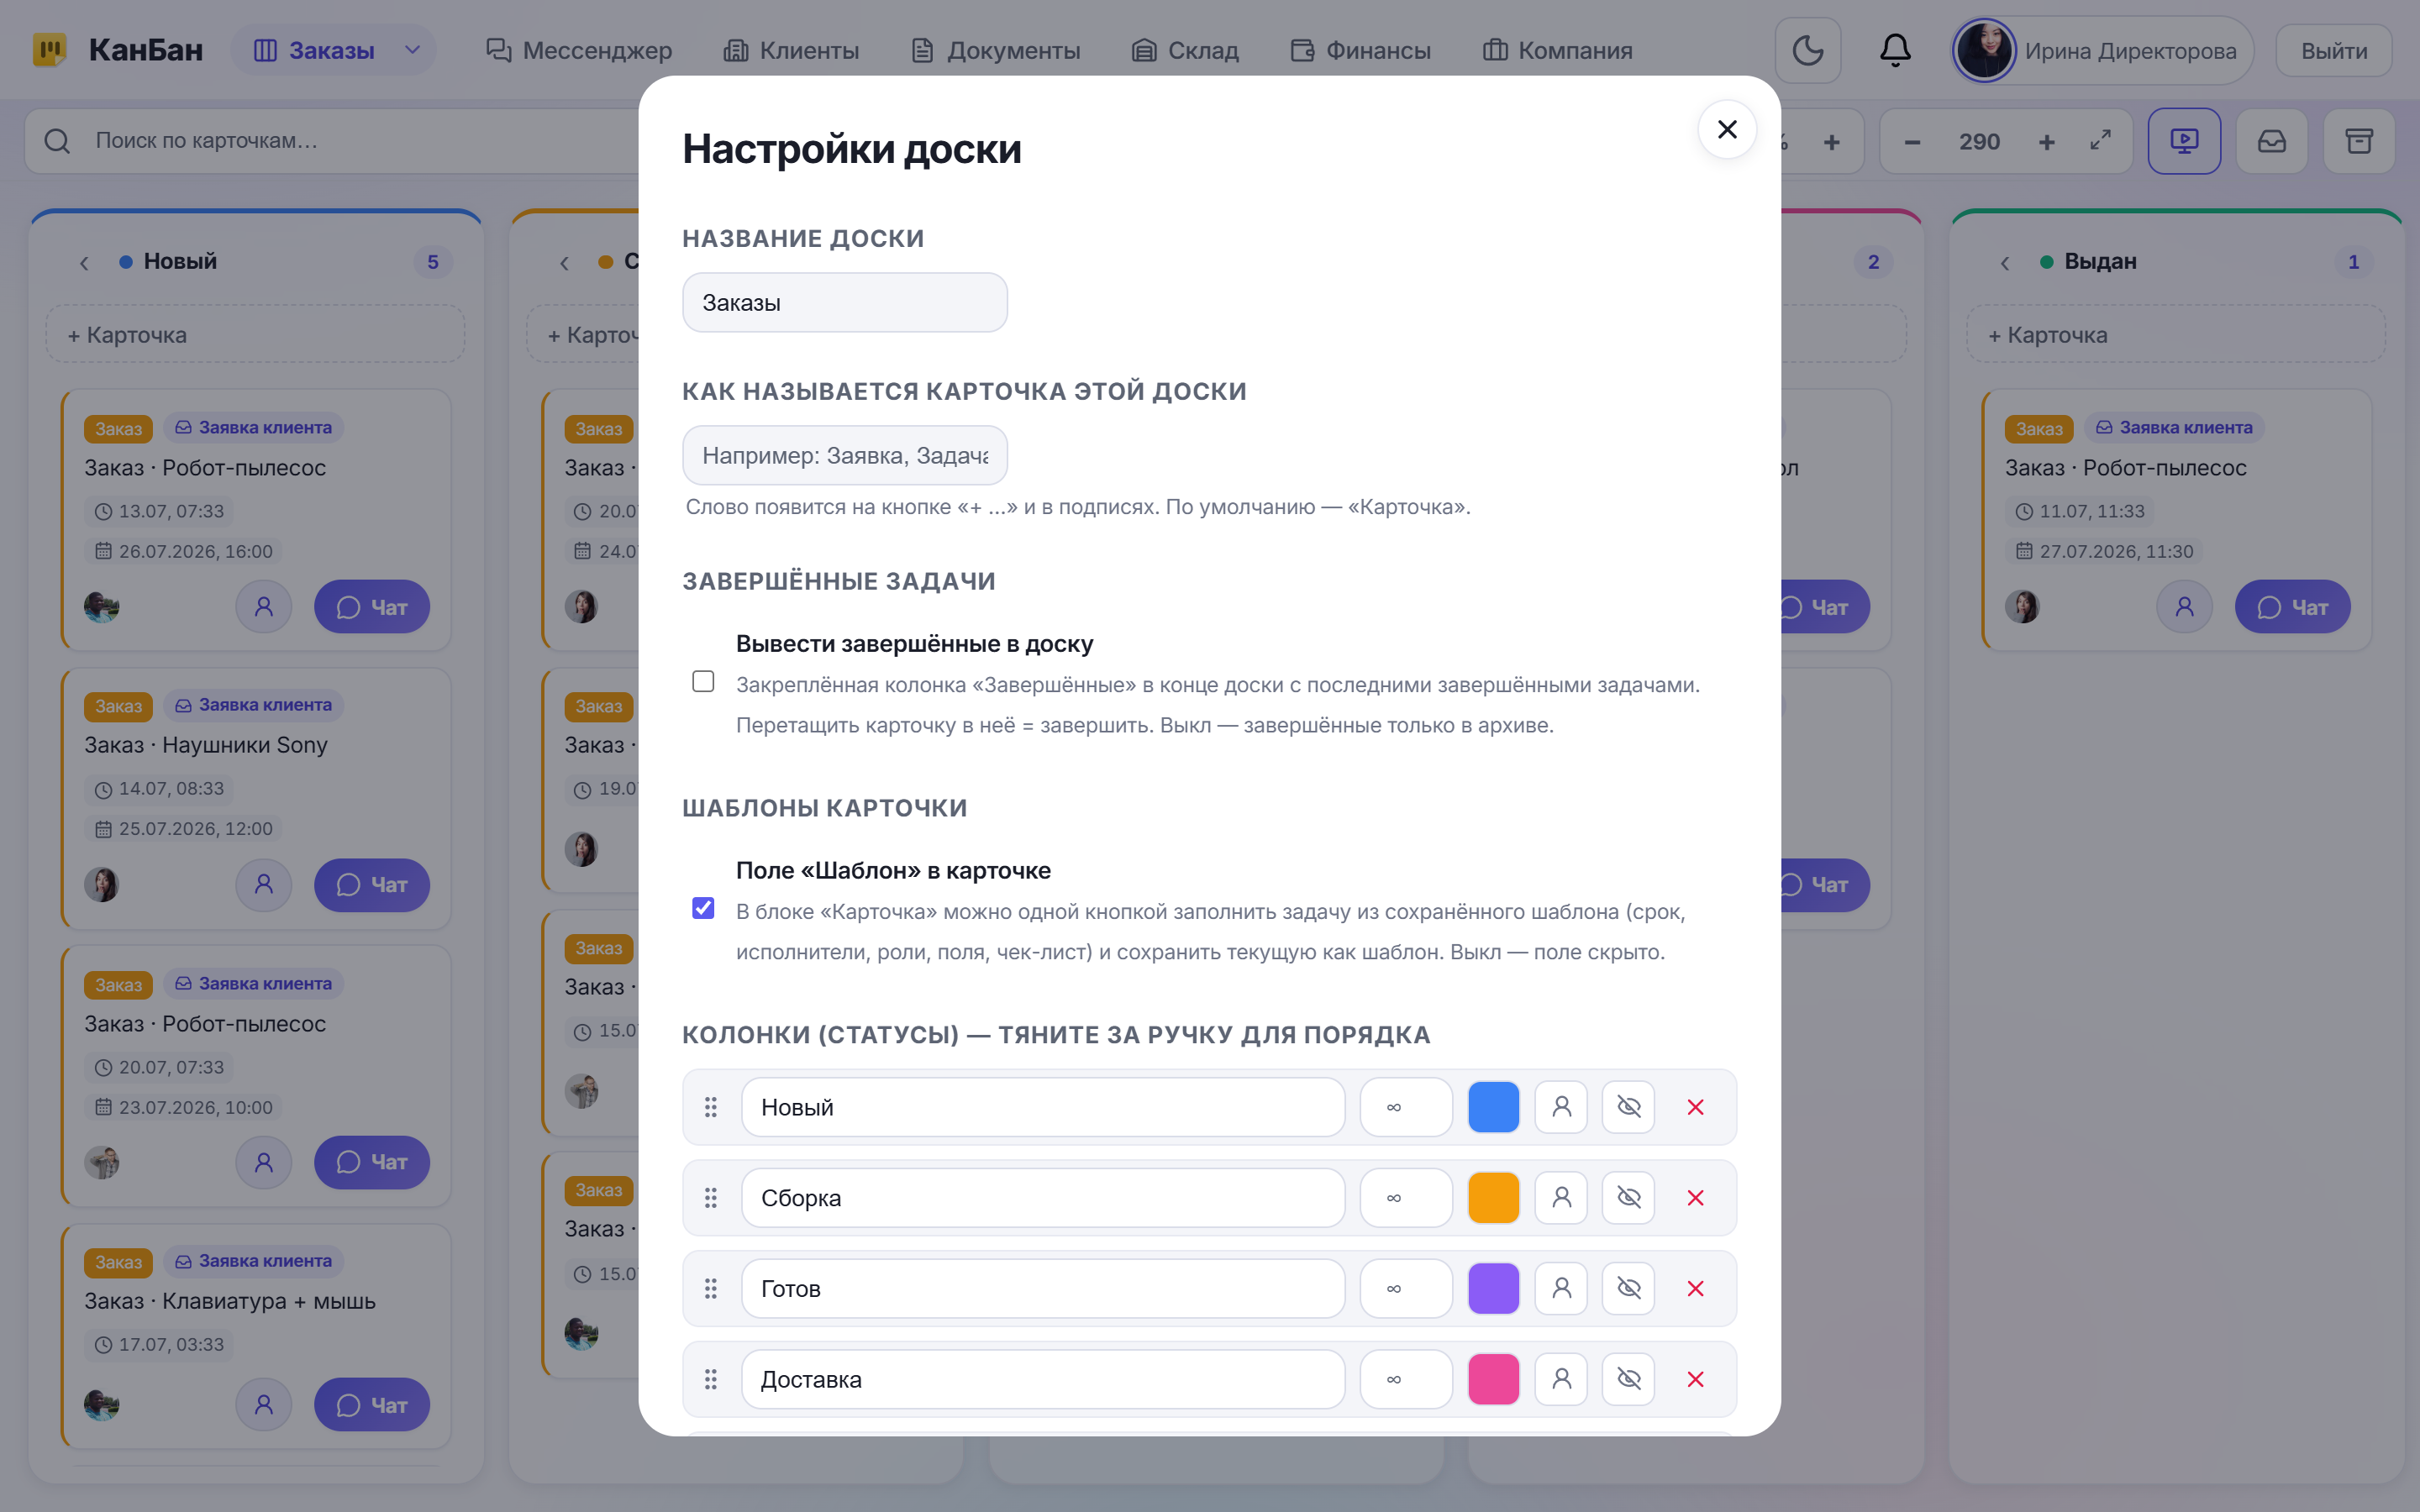The width and height of the screenshot is (2420, 1512).
Task: Change purple color swatch of Готов column
Action: click(x=1493, y=1289)
